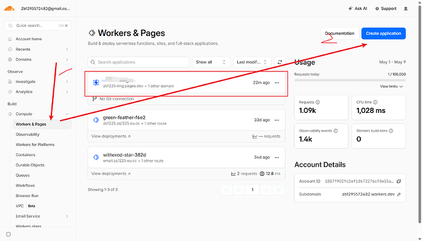Click the Investigate sidebar icon
Viewport: 422px width, 241px height.
[10, 82]
